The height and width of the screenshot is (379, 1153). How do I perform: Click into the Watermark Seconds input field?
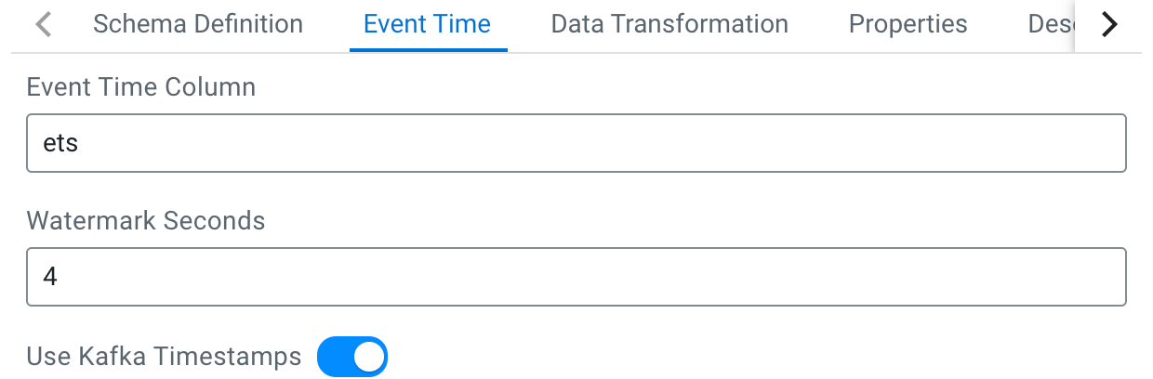click(x=576, y=277)
